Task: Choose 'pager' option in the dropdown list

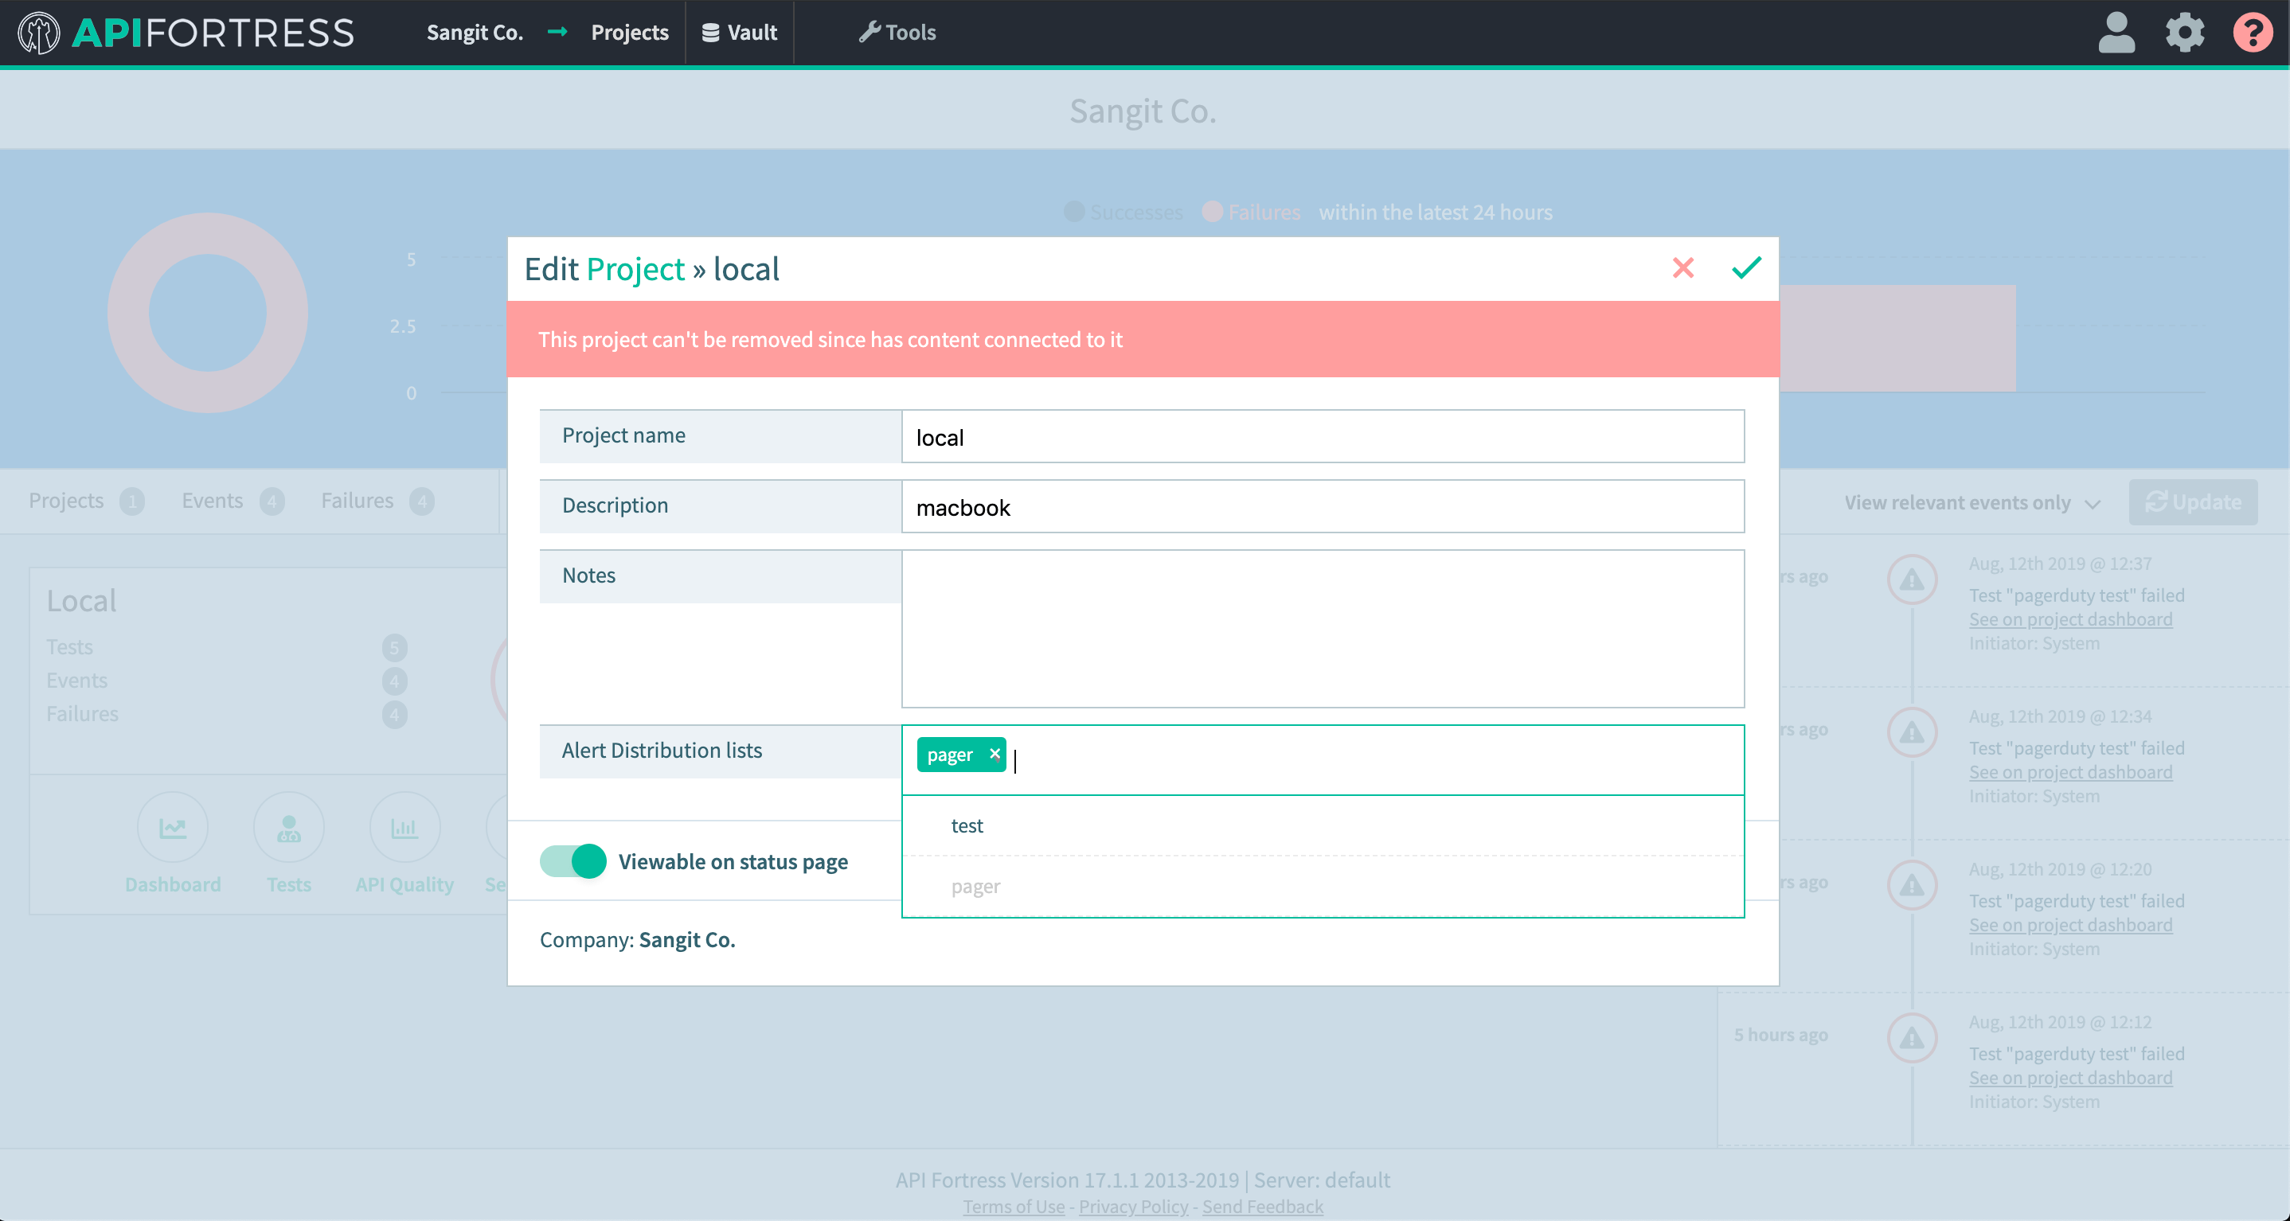Action: [975, 886]
